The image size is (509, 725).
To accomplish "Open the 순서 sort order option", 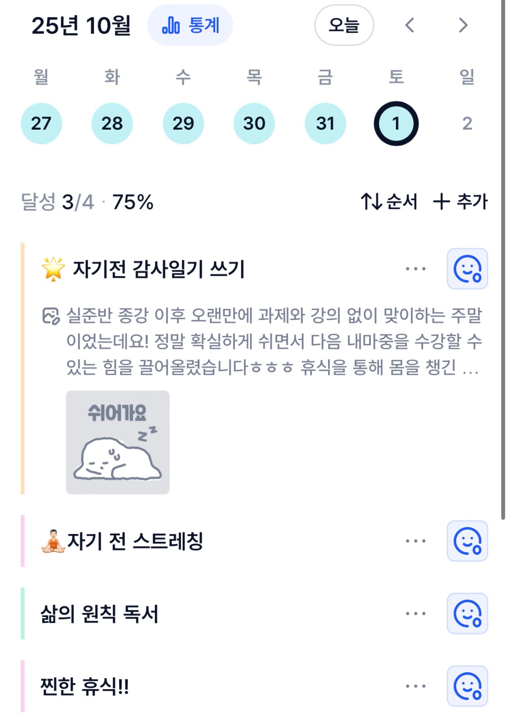I will [389, 201].
